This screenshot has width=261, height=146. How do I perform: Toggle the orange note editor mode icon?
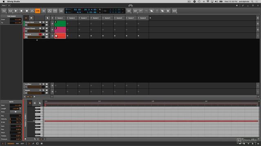pyautogui.click(x=30, y=103)
